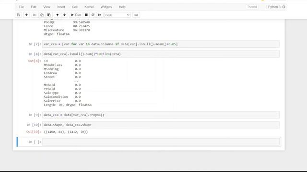
Task: Open the cell type Code dropdown
Action: (117, 15)
